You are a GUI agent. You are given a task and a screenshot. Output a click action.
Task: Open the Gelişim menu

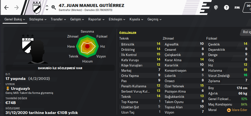(x=77, y=19)
